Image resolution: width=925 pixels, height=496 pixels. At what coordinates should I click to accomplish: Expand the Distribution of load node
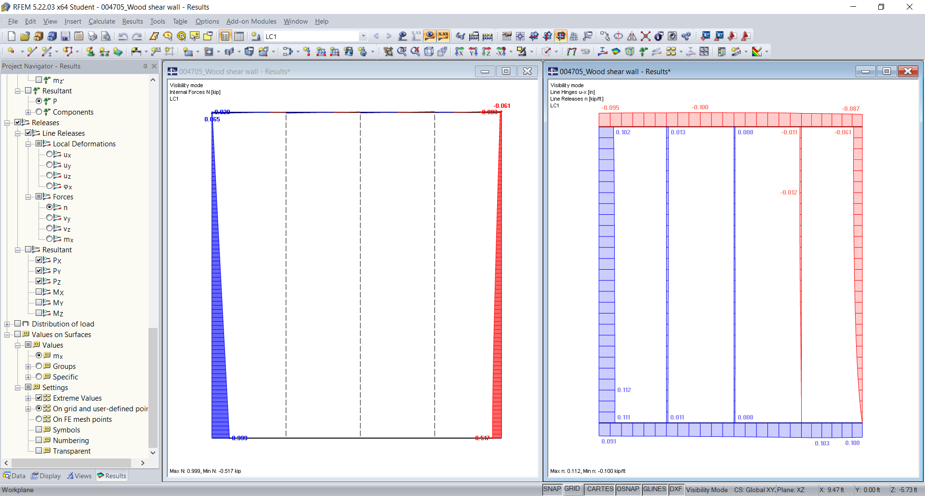pyautogui.click(x=8, y=324)
